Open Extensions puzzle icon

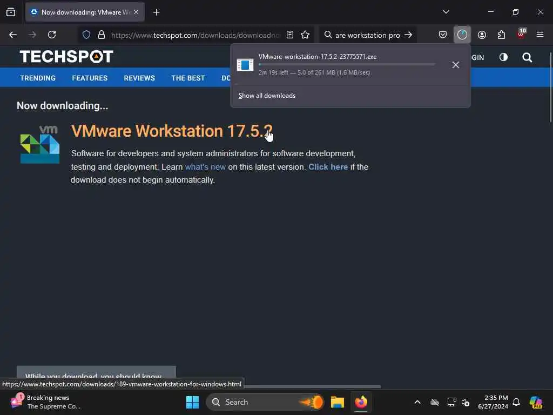coord(501,35)
